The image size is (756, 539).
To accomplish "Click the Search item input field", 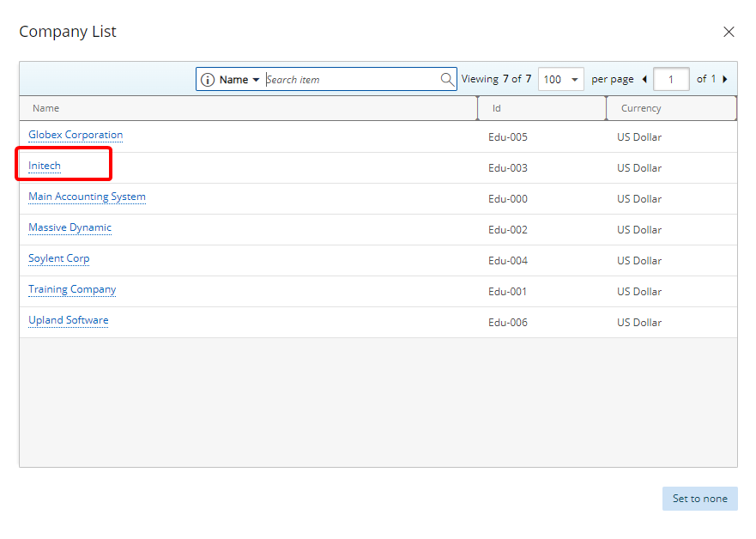I will click(352, 80).
